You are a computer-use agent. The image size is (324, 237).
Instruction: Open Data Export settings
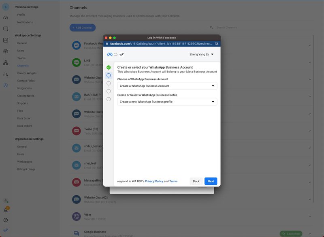(x=24, y=118)
